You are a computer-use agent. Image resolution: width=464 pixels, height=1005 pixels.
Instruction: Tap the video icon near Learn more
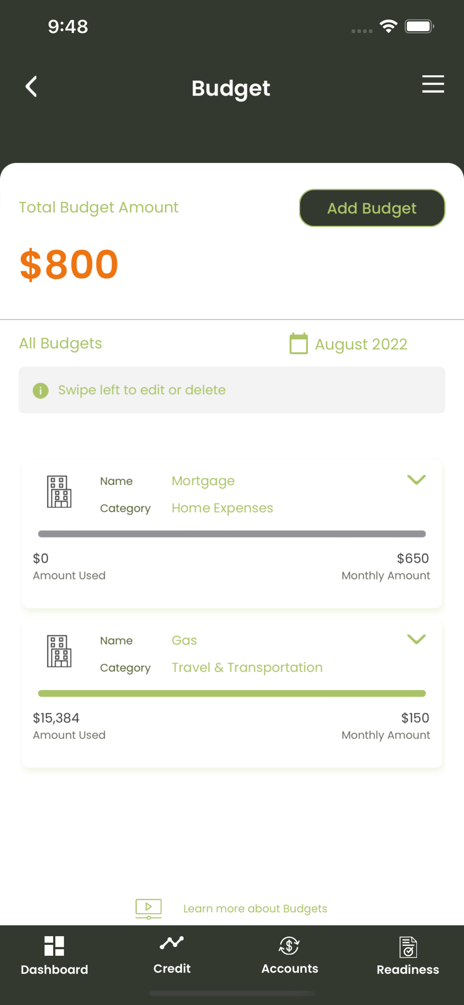point(149,908)
